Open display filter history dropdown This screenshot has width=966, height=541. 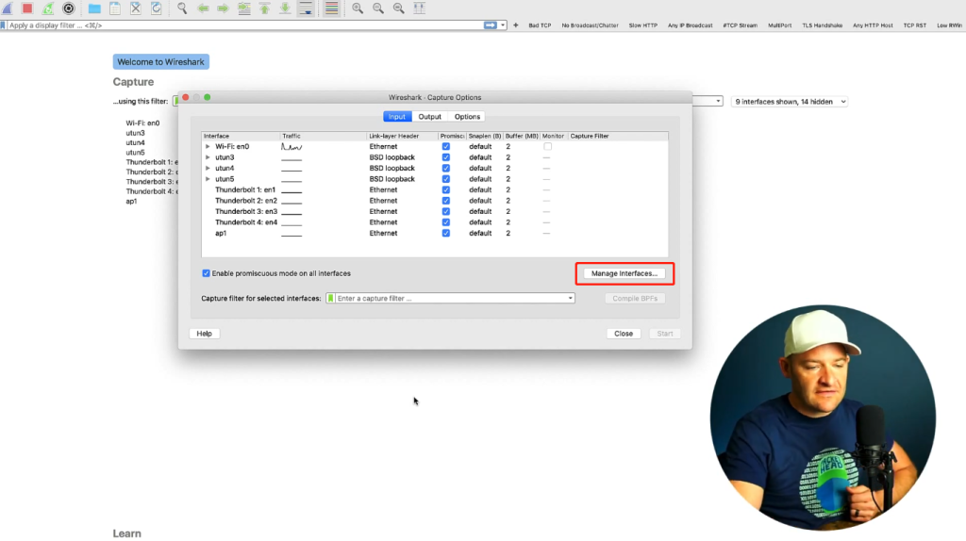click(x=503, y=25)
